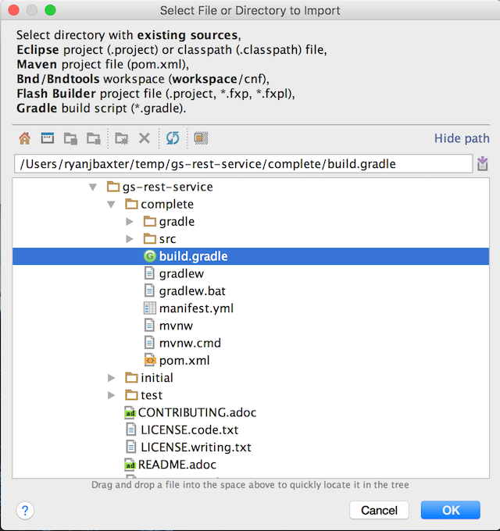
Task: Expand the src folder
Action: point(130,239)
